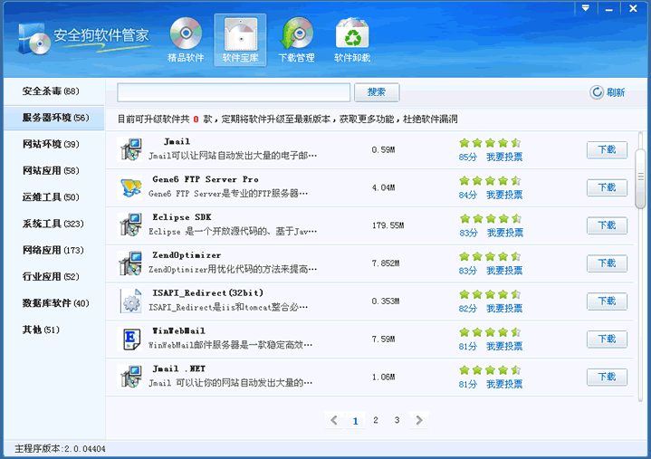Click the Eclipse SDK package icon
This screenshot has height=459, width=651.
[x=130, y=225]
